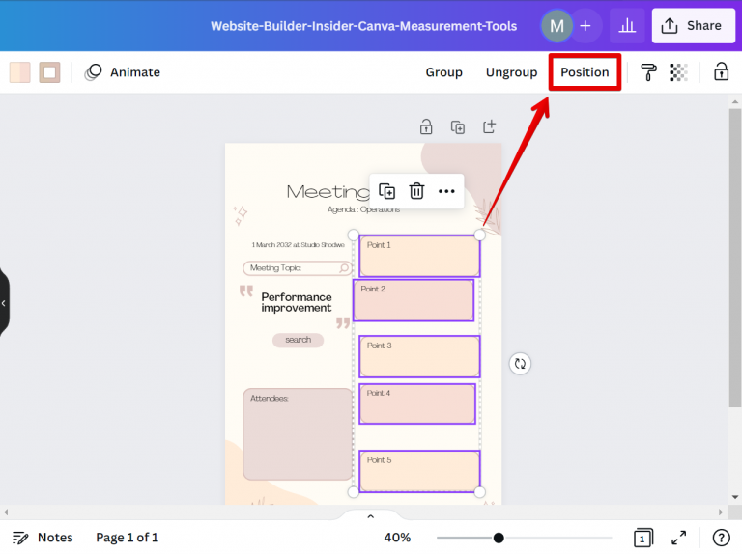Click the zoom slider handle
Image resolution: width=742 pixels, height=554 pixels.
coord(499,538)
